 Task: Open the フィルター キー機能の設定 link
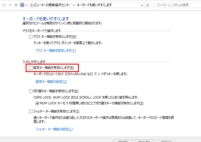click(x=54, y=129)
